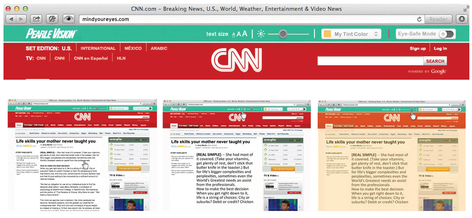Image resolution: width=472 pixels, height=218 pixels.
Task: Switch to the ARABIC edition
Action: [x=159, y=48]
